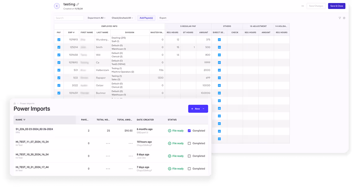Image resolution: width=353 pixels, height=187 pixels.
Task: Click File ready icon for HI_TEST_11_07_2024_15_24
Action: tap(169, 143)
